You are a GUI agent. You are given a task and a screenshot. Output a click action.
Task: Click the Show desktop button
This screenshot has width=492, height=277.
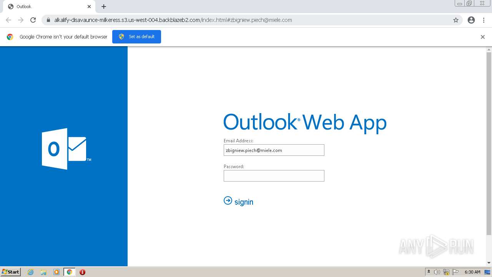tap(488, 272)
